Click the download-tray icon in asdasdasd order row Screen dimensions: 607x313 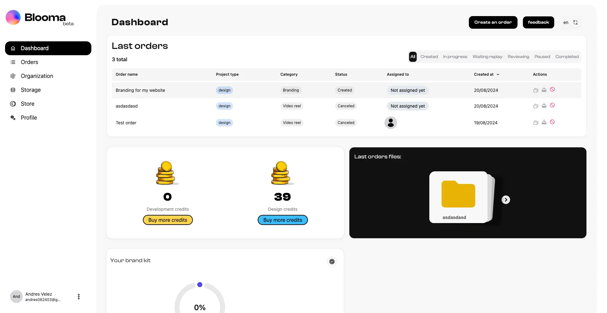(544, 105)
